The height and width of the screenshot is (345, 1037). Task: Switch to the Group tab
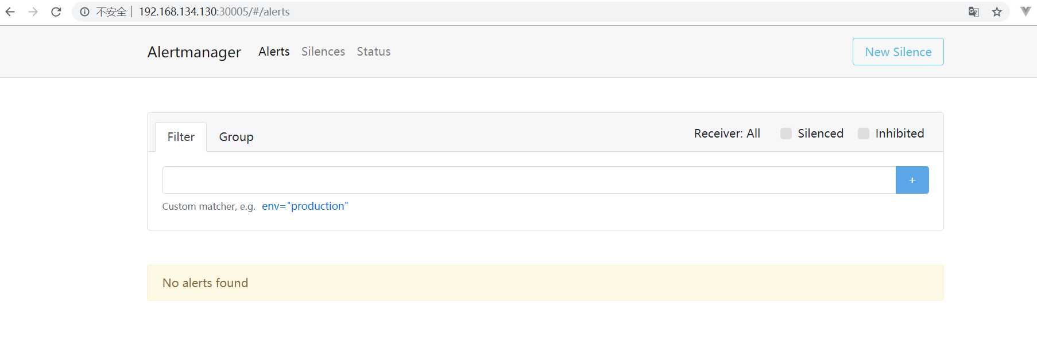[x=236, y=137]
